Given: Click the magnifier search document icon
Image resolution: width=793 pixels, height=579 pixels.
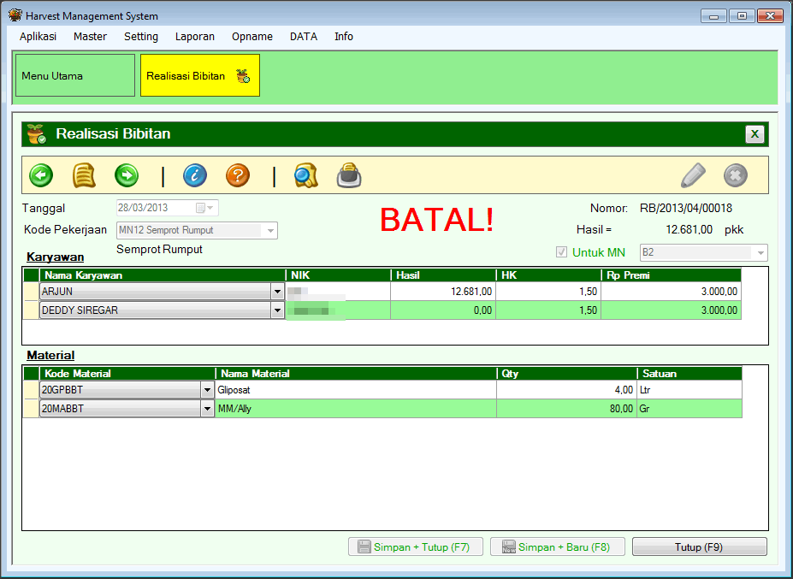Looking at the screenshot, I should (305, 175).
